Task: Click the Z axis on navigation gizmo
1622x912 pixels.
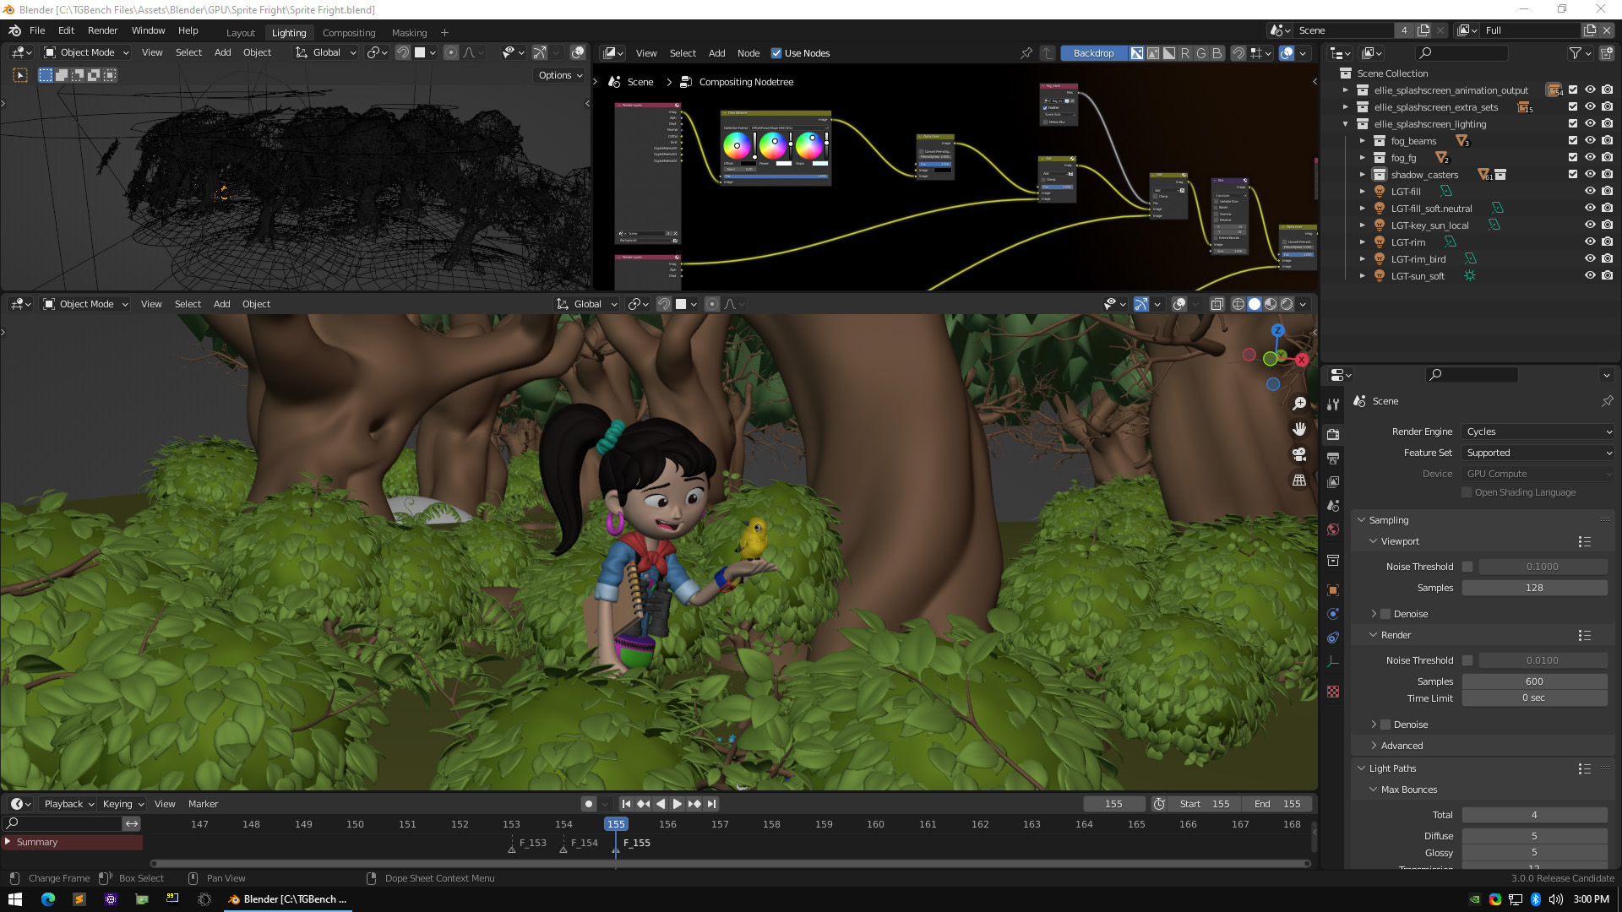Action: tap(1278, 331)
